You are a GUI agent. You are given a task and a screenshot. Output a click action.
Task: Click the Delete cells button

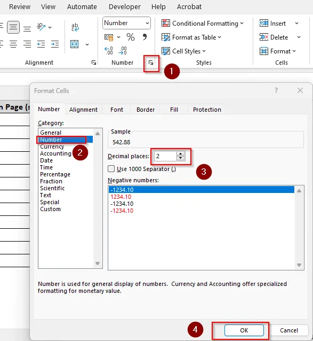[x=274, y=37]
